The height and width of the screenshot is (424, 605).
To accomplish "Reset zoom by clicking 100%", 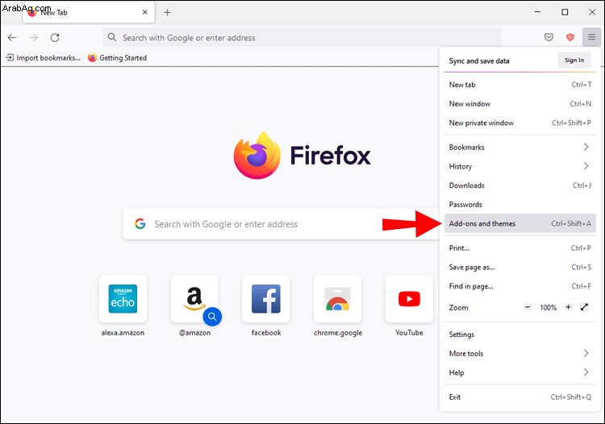I will click(548, 308).
